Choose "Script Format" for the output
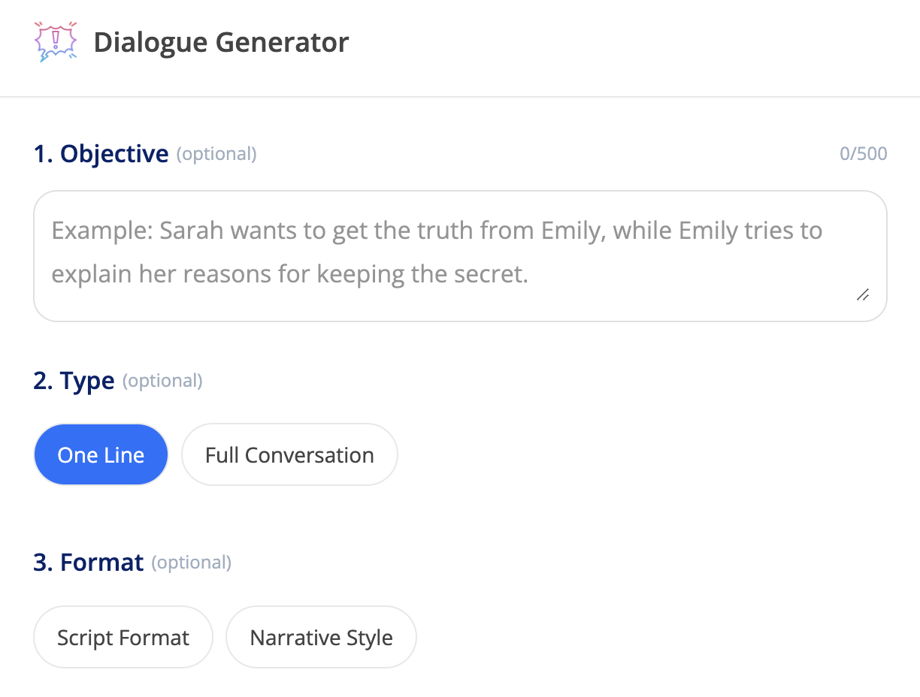Image resolution: width=920 pixels, height=697 pixels. coord(123,636)
